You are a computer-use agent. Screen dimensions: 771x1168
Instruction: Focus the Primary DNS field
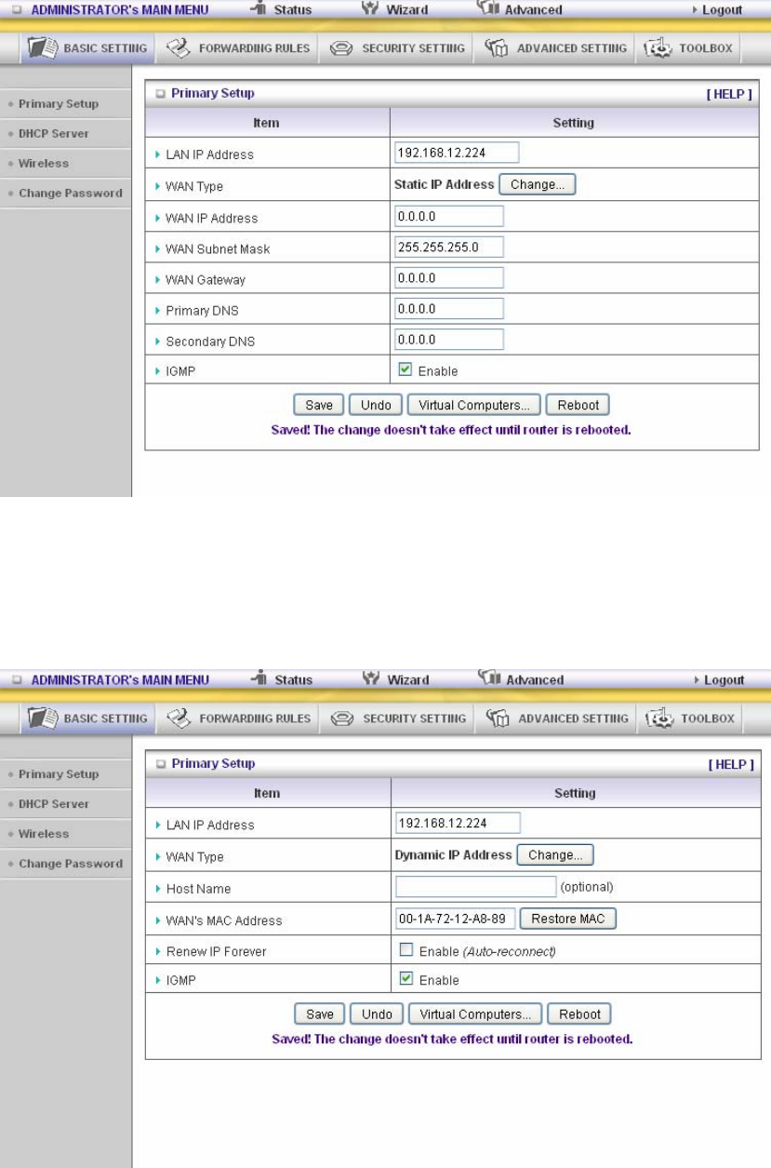[449, 309]
